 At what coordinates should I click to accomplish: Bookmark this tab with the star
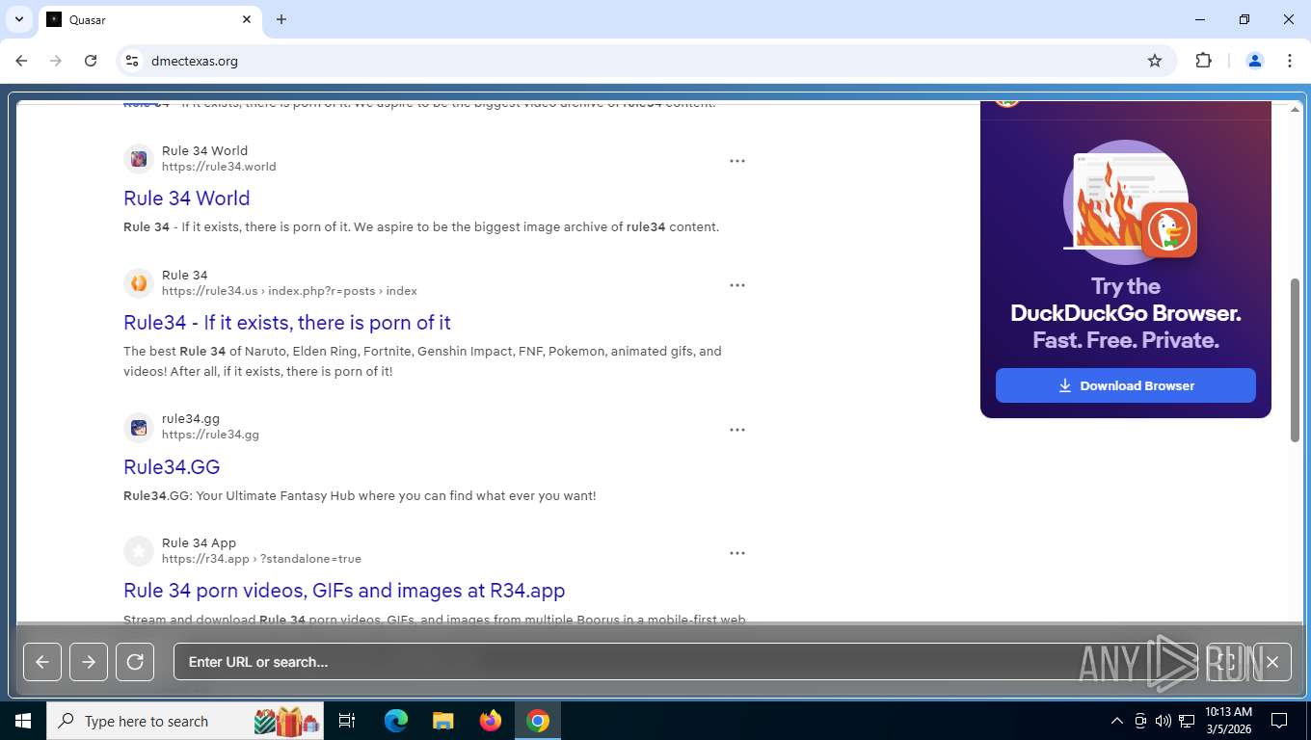click(x=1155, y=61)
